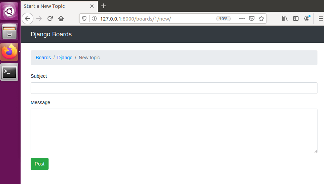Image resolution: width=324 pixels, height=184 pixels.
Task: Focus the Message text area
Action: (x=174, y=131)
